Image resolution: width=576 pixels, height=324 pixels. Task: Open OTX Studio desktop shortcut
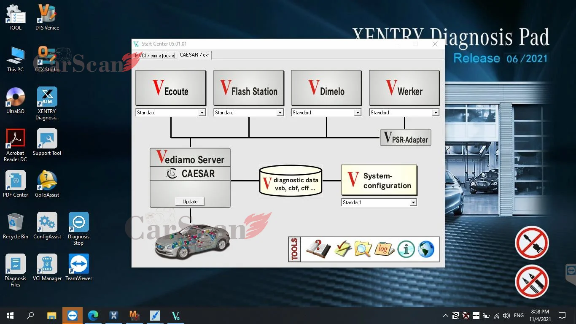coord(47,59)
